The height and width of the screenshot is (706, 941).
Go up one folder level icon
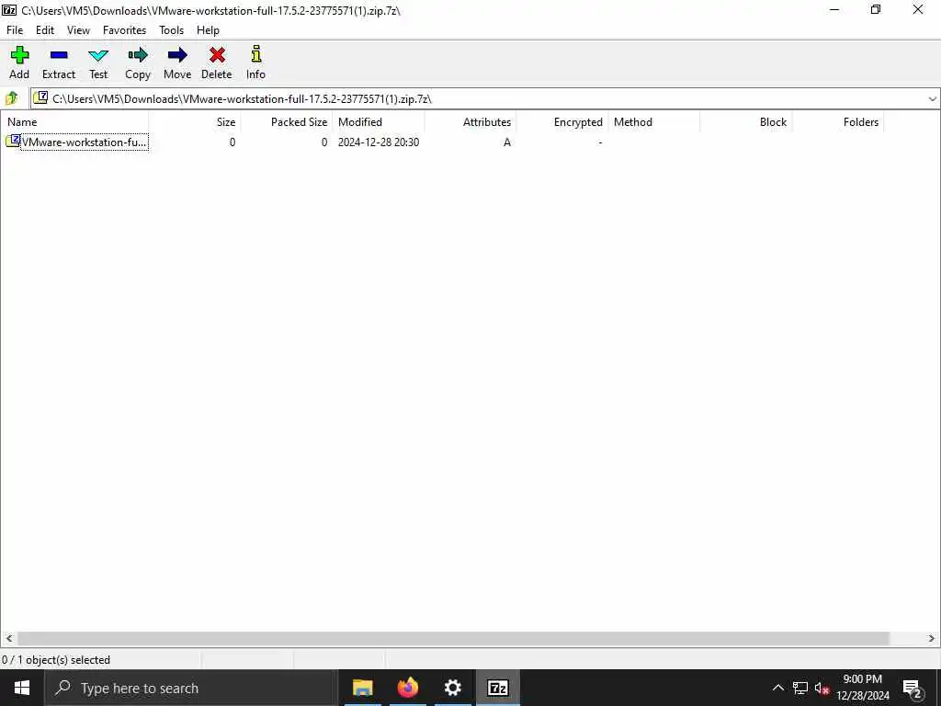point(12,98)
